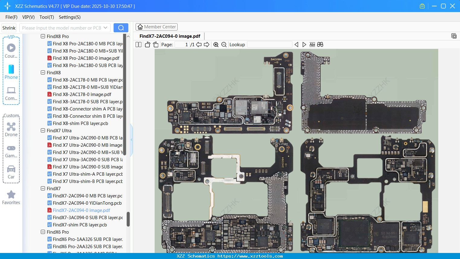460x259 pixels.
Task: Go to the next page arrow
Action: [207, 44]
